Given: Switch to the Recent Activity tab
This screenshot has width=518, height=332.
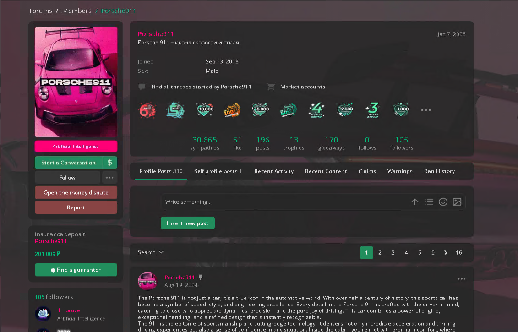Looking at the screenshot, I should tap(274, 171).
